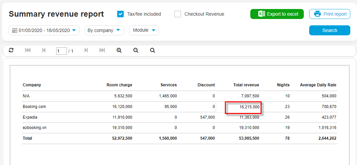357x165 pixels.
Task: Click Export to excel button
Action: 277,14
